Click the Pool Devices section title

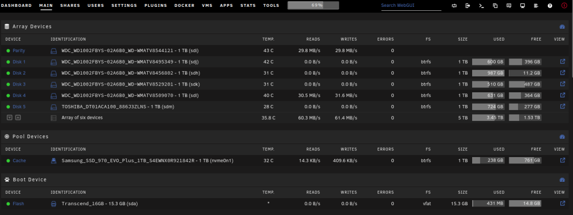click(x=30, y=137)
